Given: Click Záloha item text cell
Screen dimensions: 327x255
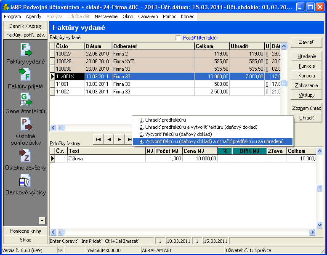Looking at the screenshot, I should 106,159.
